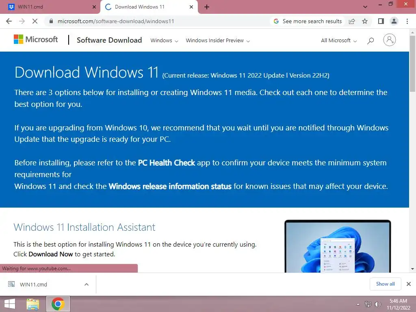Click the Windows 11 Installation Assistant heading

pos(84,227)
